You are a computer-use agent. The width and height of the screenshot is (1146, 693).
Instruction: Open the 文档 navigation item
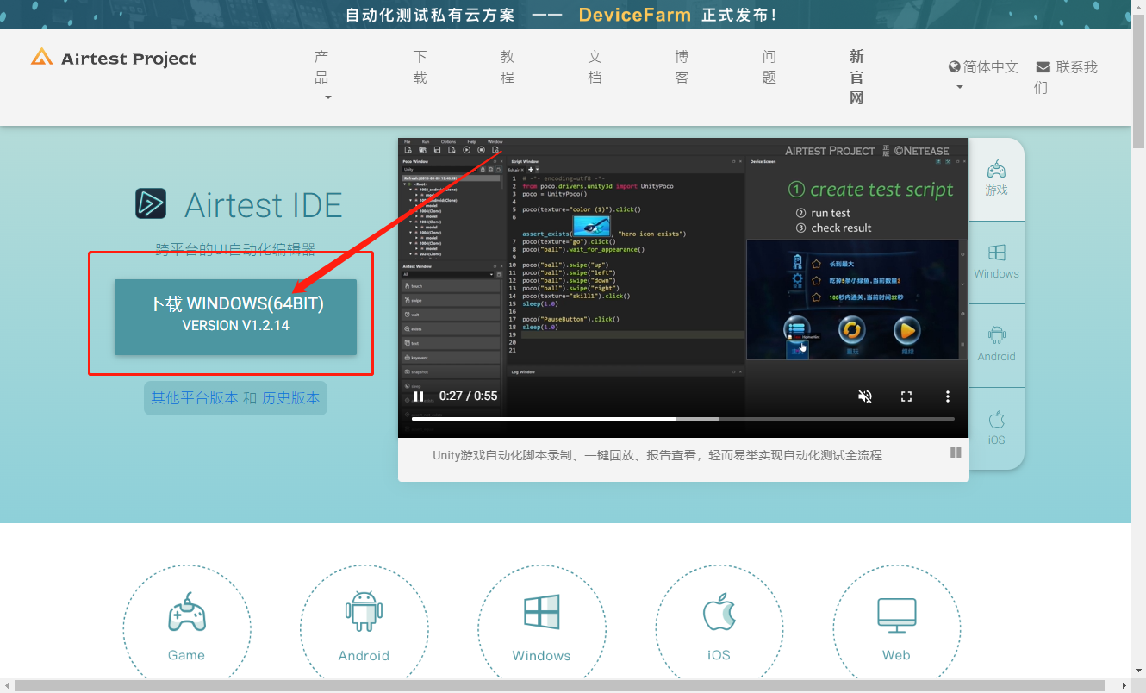[595, 66]
